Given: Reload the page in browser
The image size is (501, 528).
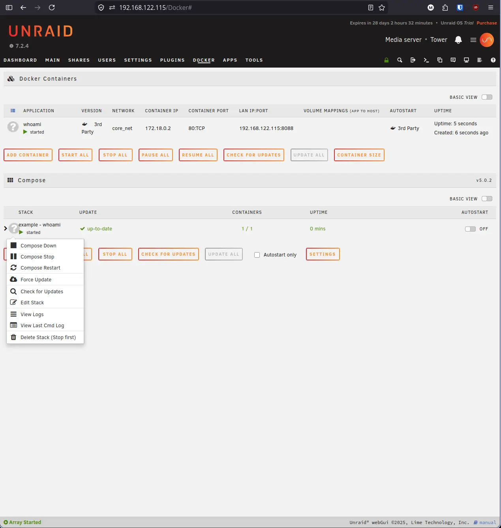Looking at the screenshot, I should click(x=52, y=8).
